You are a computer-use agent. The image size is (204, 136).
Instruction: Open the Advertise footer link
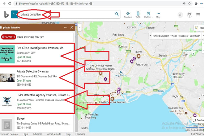pyautogui.click(x=38, y=134)
